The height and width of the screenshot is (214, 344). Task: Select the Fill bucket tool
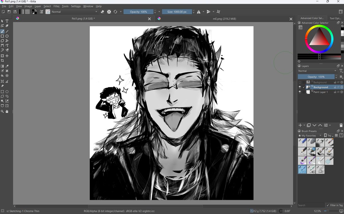pos(2,76)
